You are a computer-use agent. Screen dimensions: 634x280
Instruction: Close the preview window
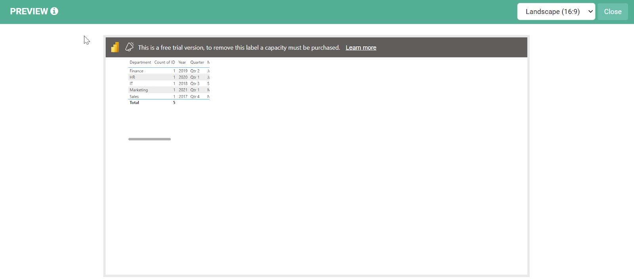612,11
